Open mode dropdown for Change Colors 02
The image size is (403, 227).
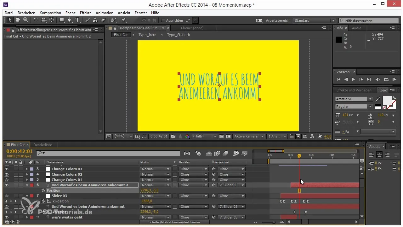click(x=155, y=174)
